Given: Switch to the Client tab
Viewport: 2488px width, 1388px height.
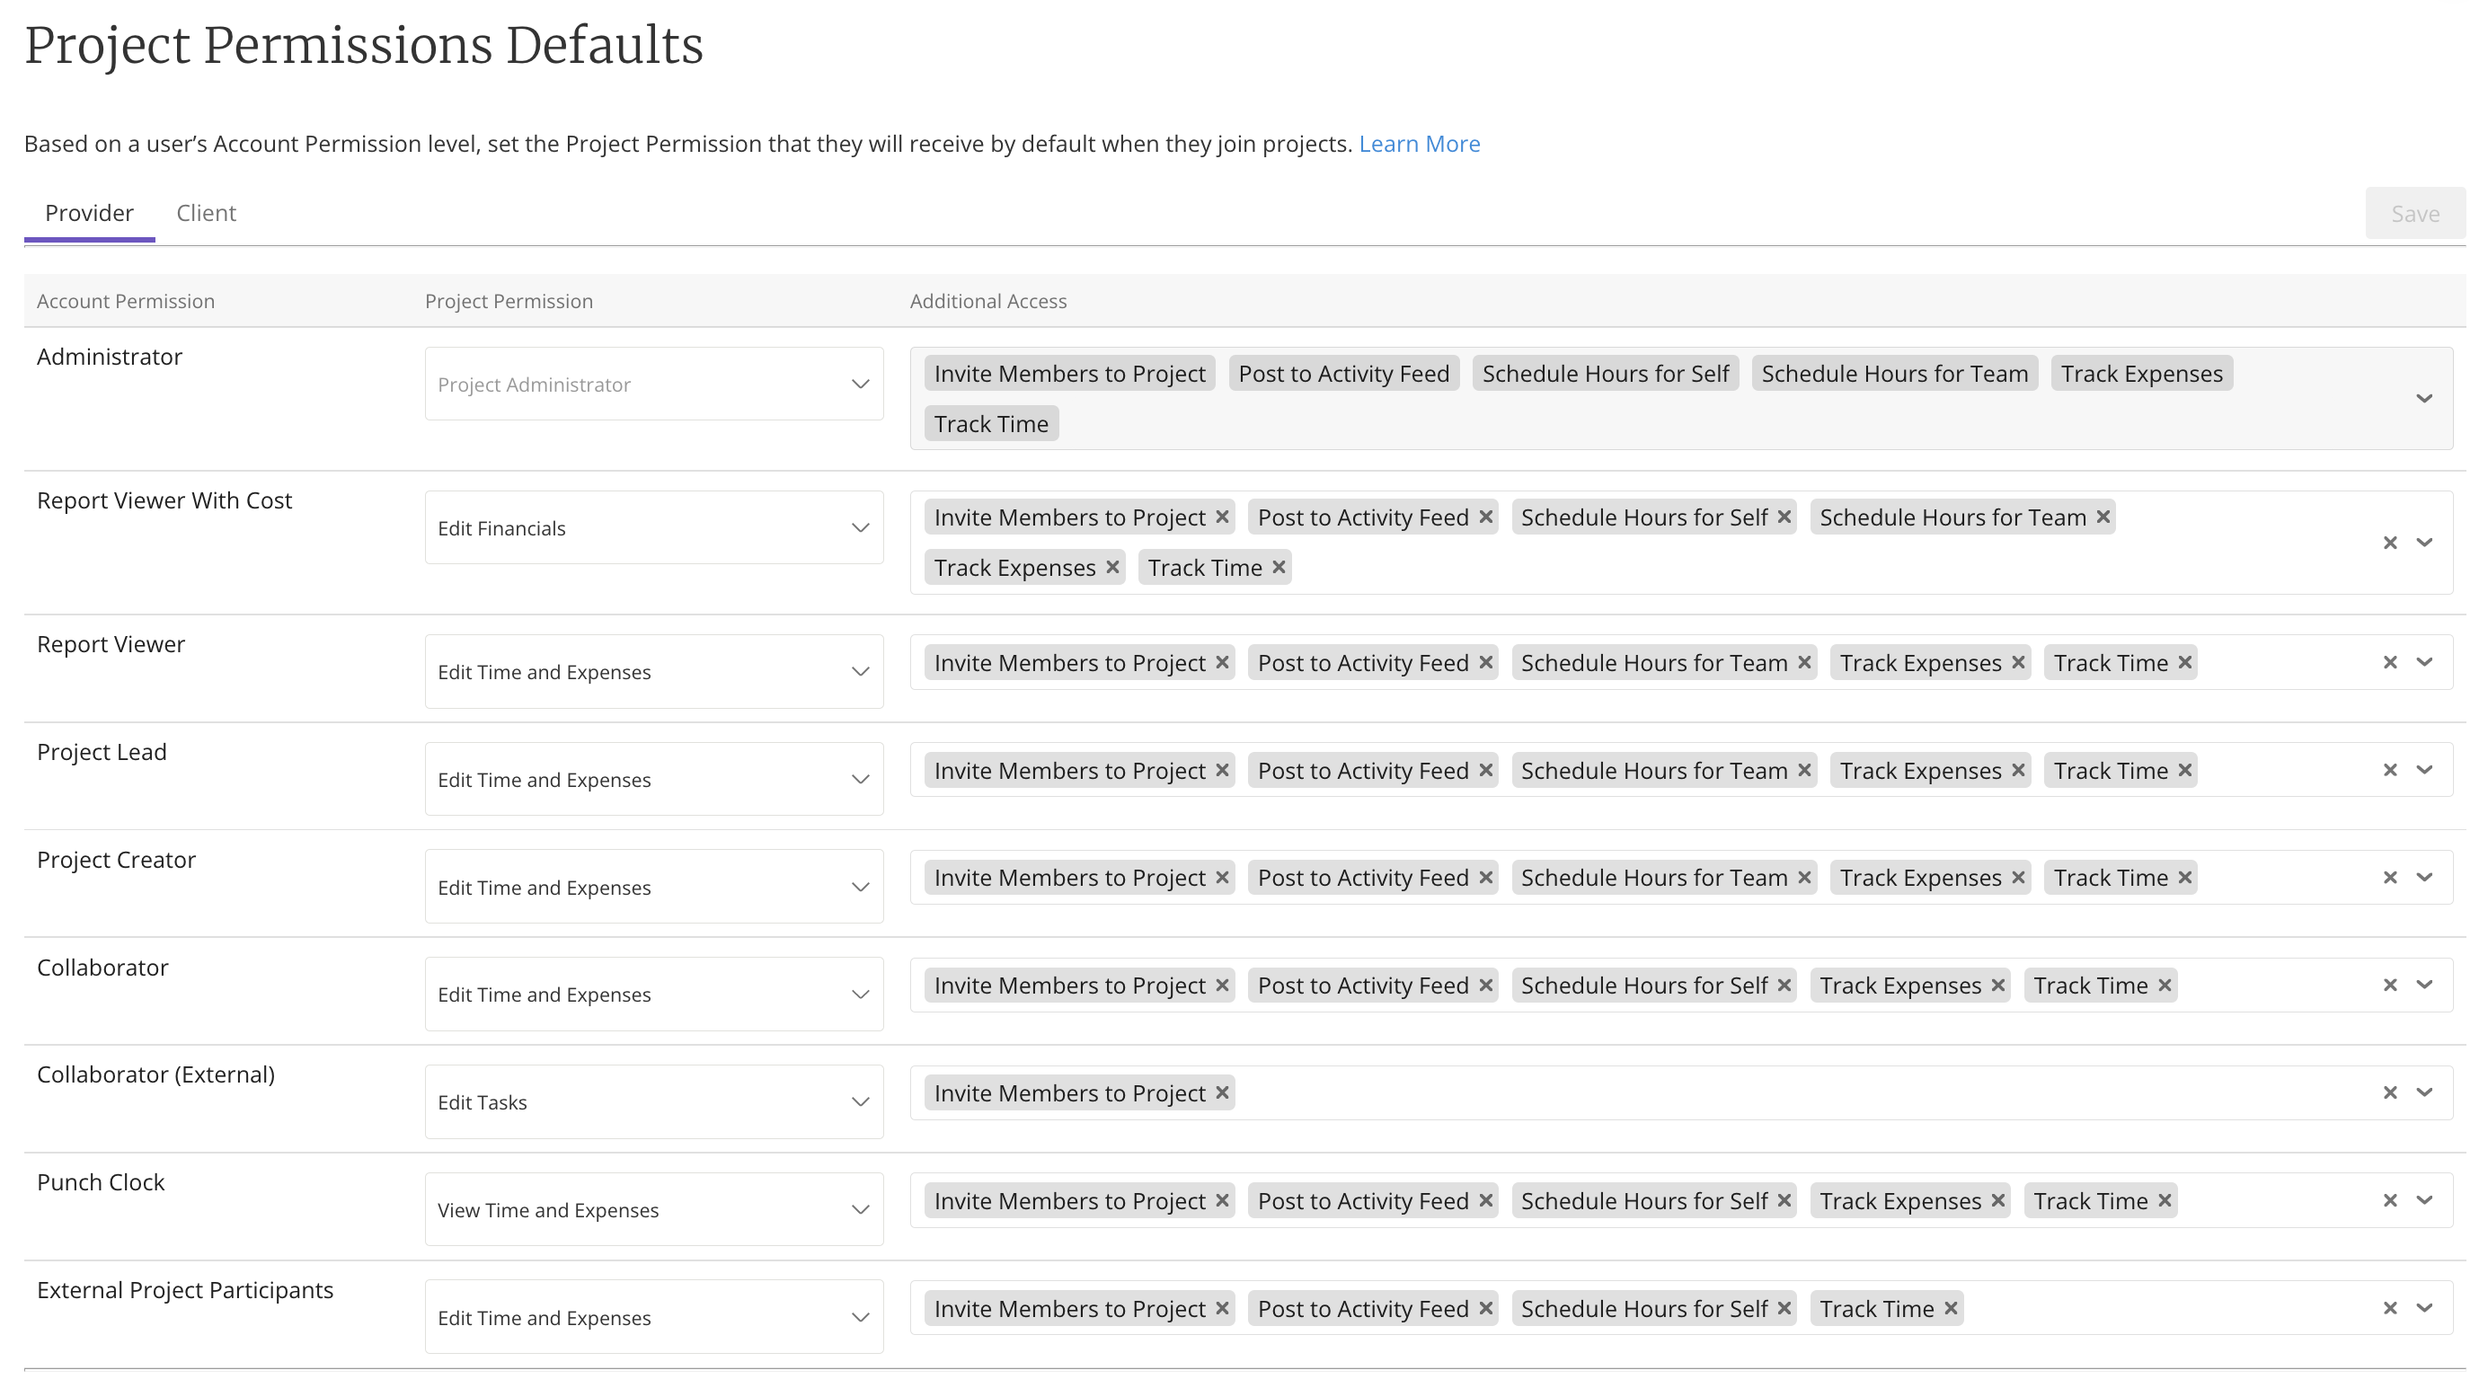Looking at the screenshot, I should tap(206, 213).
